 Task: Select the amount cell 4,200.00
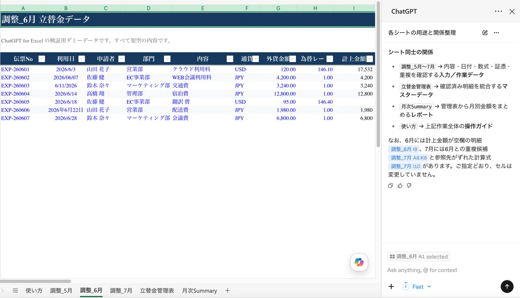point(278,77)
